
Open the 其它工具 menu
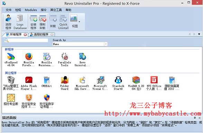56,10
